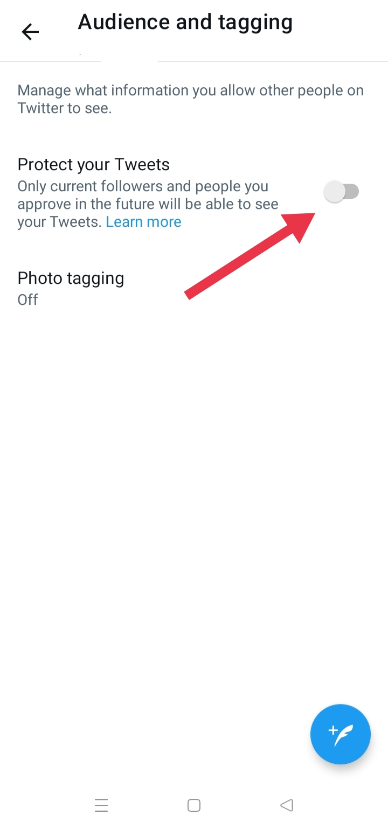Click the feather quill inside the compose button
This screenshot has height=829, width=388.
344,736
